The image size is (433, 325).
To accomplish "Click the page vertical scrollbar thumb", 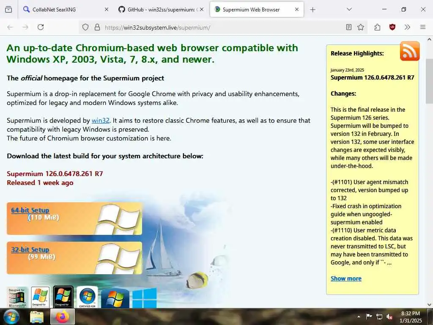I will [x=430, y=81].
